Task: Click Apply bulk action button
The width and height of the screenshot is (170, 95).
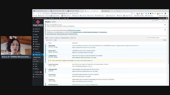Action: tap(55, 40)
